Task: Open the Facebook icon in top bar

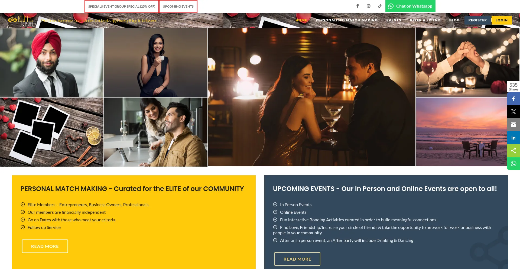Action: (357, 6)
